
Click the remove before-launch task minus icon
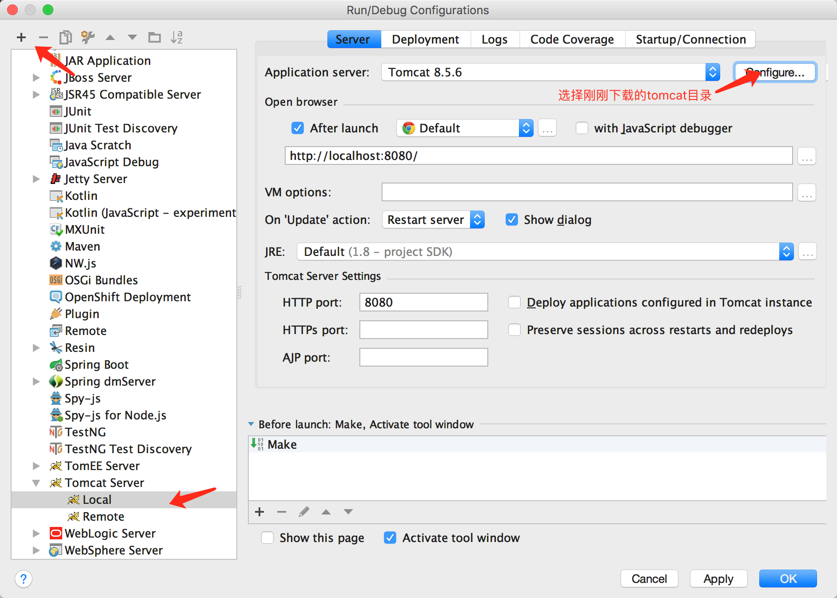(282, 512)
